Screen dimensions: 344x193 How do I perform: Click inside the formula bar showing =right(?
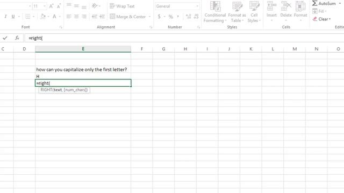(x=184, y=38)
